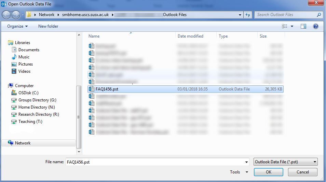Open Groups Directory (G:) network drive
The width and height of the screenshot is (326, 182).
[x=37, y=100]
